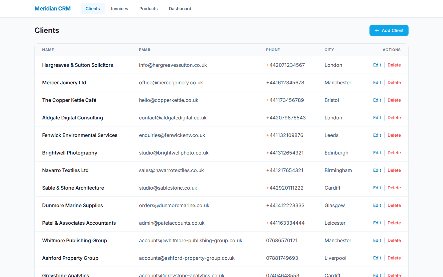Edit Hargreaves & Sutton Solicitors
Screen dimensions: 443x277
click(x=377, y=65)
